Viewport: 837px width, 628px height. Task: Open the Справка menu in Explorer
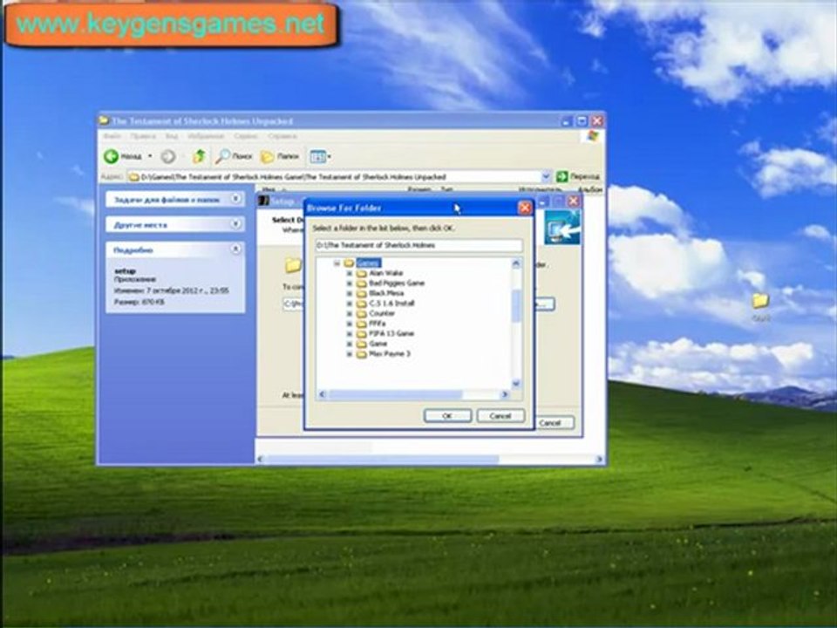[x=282, y=136]
